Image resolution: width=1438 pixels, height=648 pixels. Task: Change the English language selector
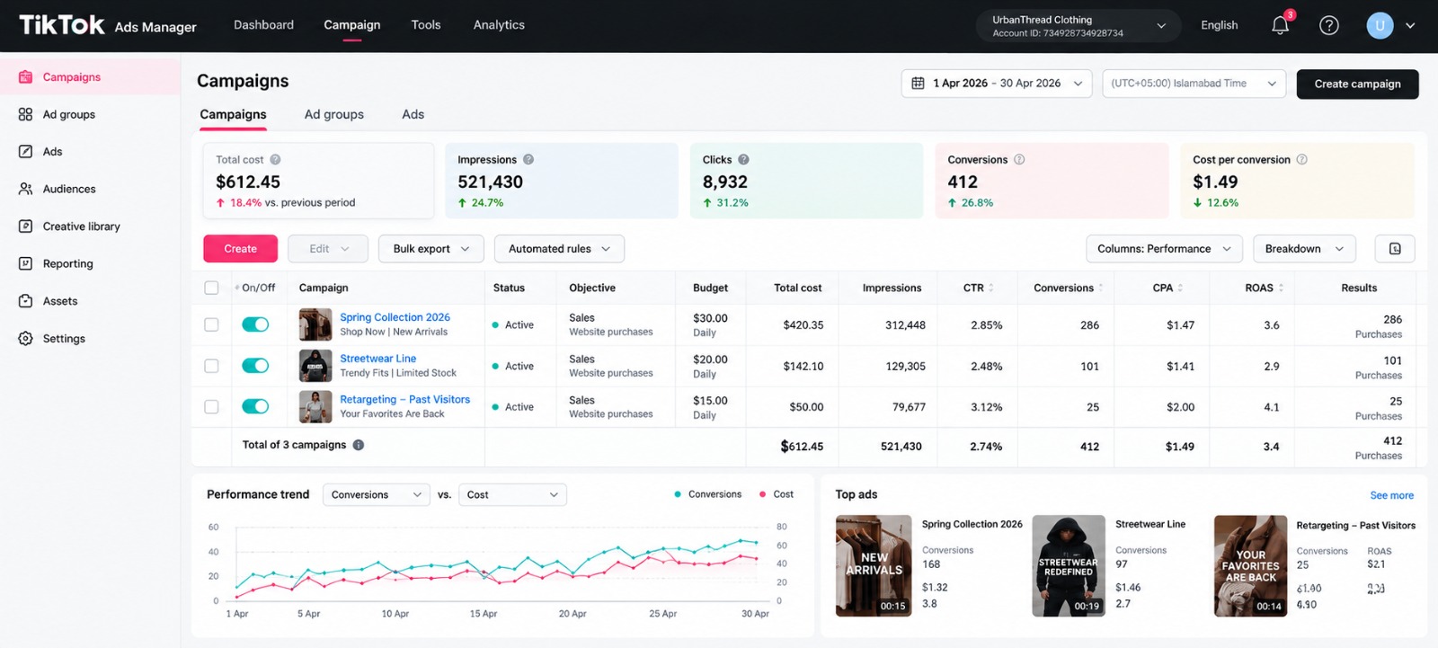coord(1220,25)
